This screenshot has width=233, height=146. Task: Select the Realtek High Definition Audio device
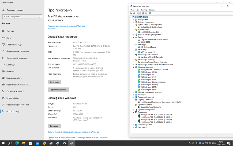pyautogui.click(x=151, y=27)
